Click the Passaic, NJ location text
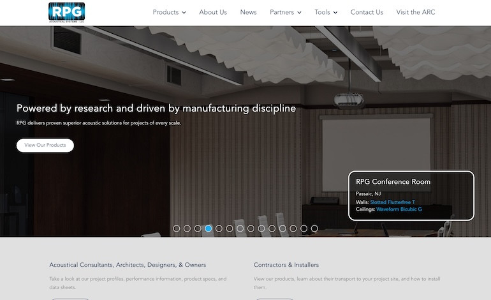This screenshot has width=491, height=300. pyautogui.click(x=369, y=194)
